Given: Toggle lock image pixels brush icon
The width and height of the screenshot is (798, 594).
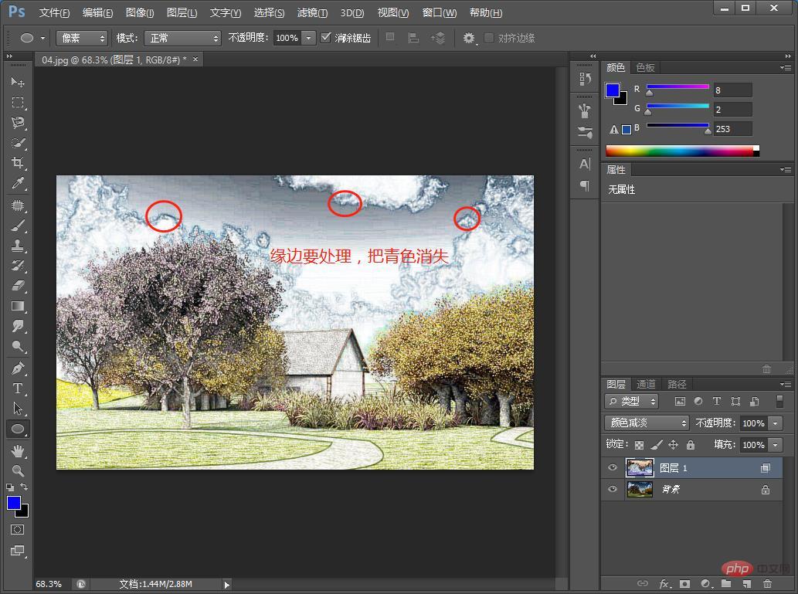Looking at the screenshot, I should click(x=657, y=445).
